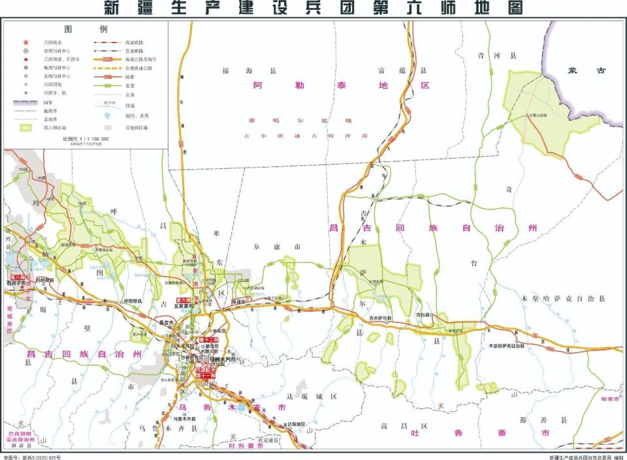Click the 准噶尔盆地 label
Screen dimensions: 627x460
pyautogui.click(x=300, y=120)
